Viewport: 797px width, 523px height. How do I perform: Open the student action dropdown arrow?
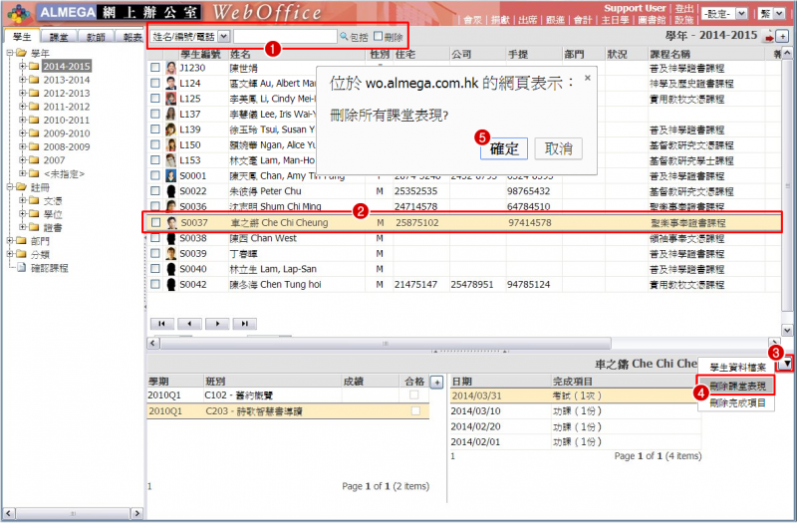(x=787, y=364)
